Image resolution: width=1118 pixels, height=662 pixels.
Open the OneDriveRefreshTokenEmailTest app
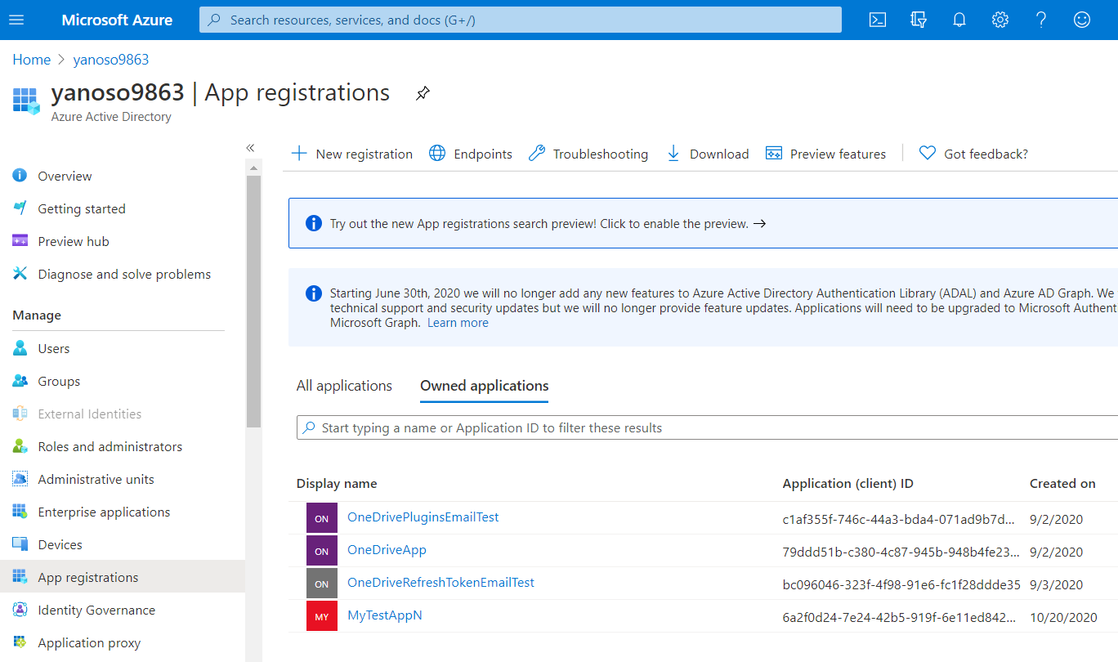[440, 583]
